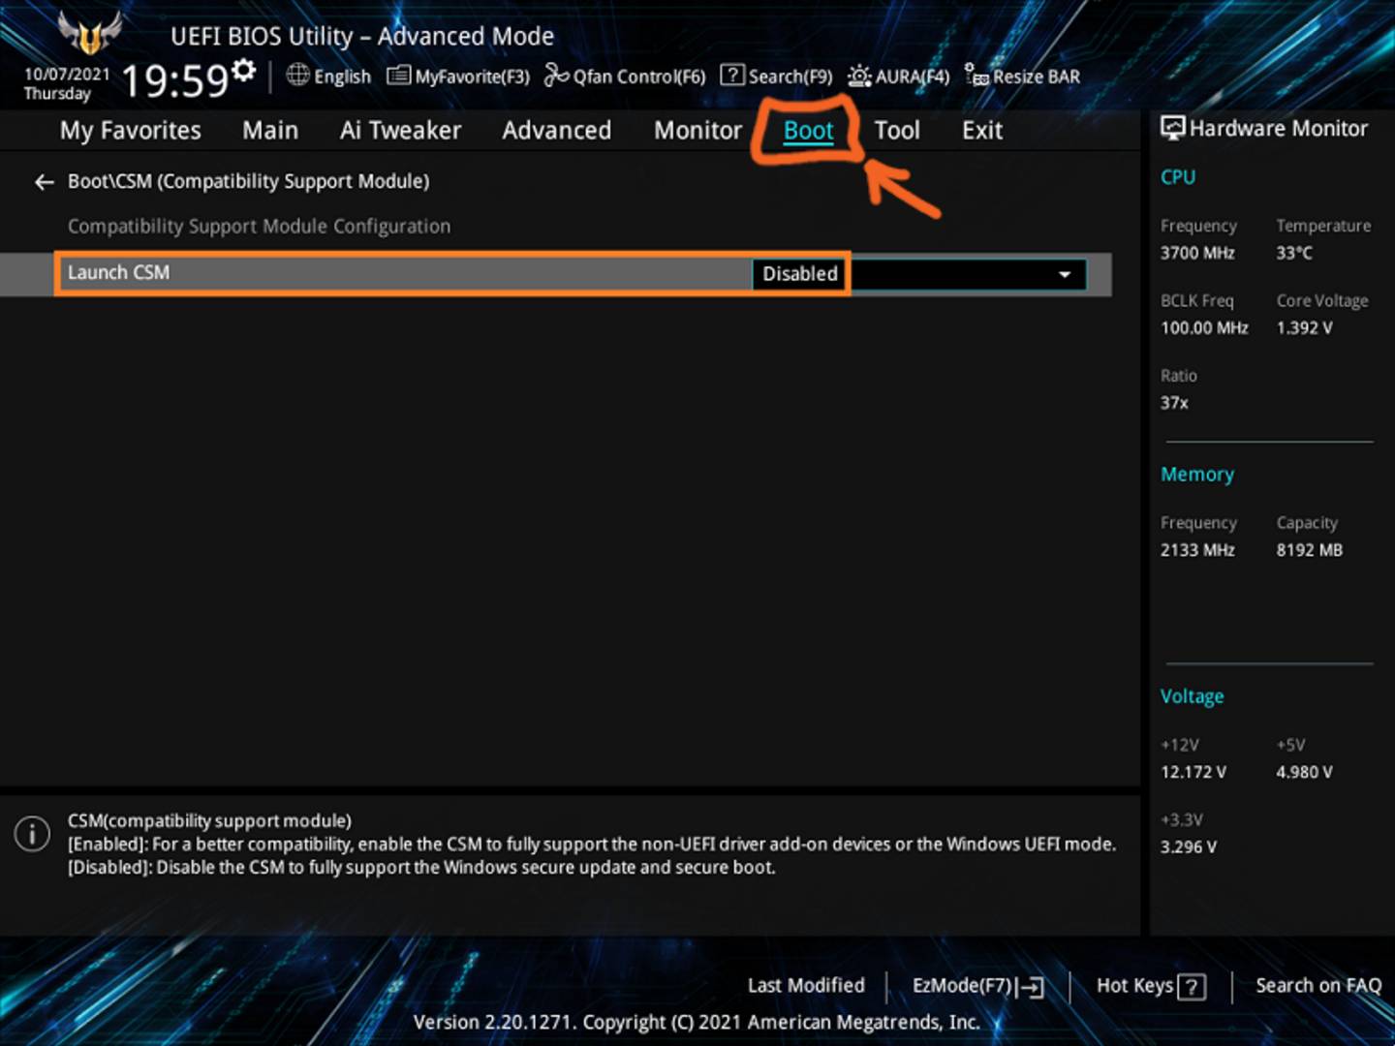1395x1046 pixels.
Task: Click the EzMode exit arrow icon
Action: click(1031, 987)
